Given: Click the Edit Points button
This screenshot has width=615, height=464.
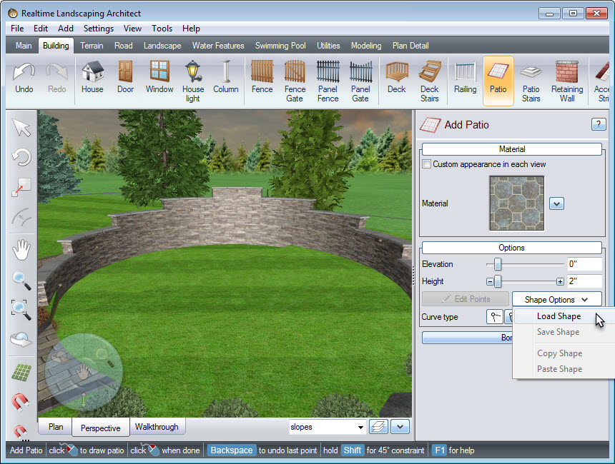Looking at the screenshot, I should 466,299.
